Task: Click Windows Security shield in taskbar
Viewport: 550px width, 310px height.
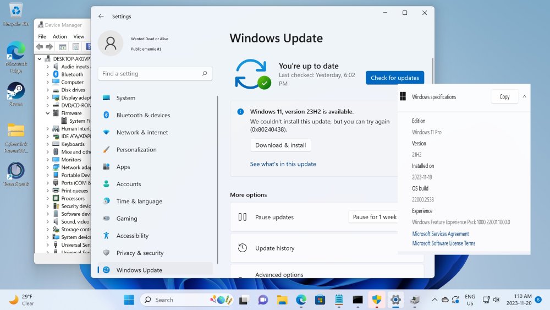Action: coord(377,300)
